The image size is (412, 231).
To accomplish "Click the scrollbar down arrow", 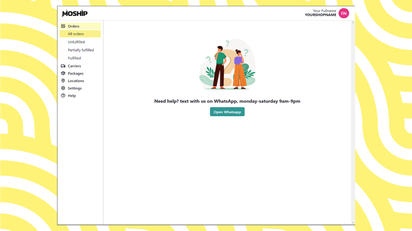I will [x=353, y=223].
